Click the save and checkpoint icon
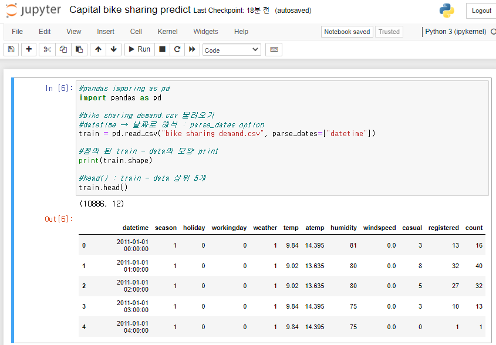 [x=11, y=49]
